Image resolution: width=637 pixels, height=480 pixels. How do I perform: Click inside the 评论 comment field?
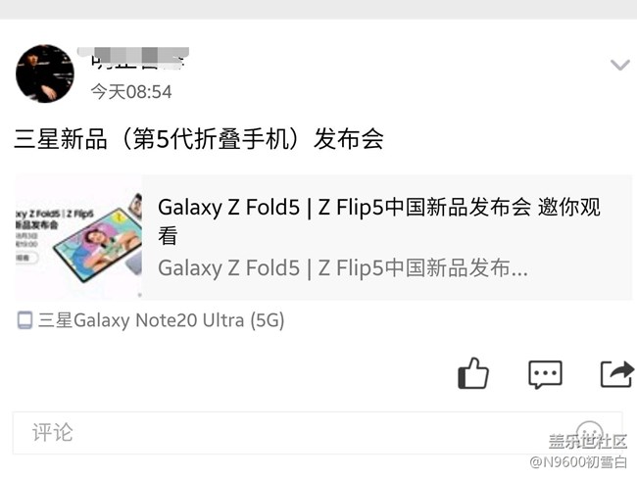point(318,433)
